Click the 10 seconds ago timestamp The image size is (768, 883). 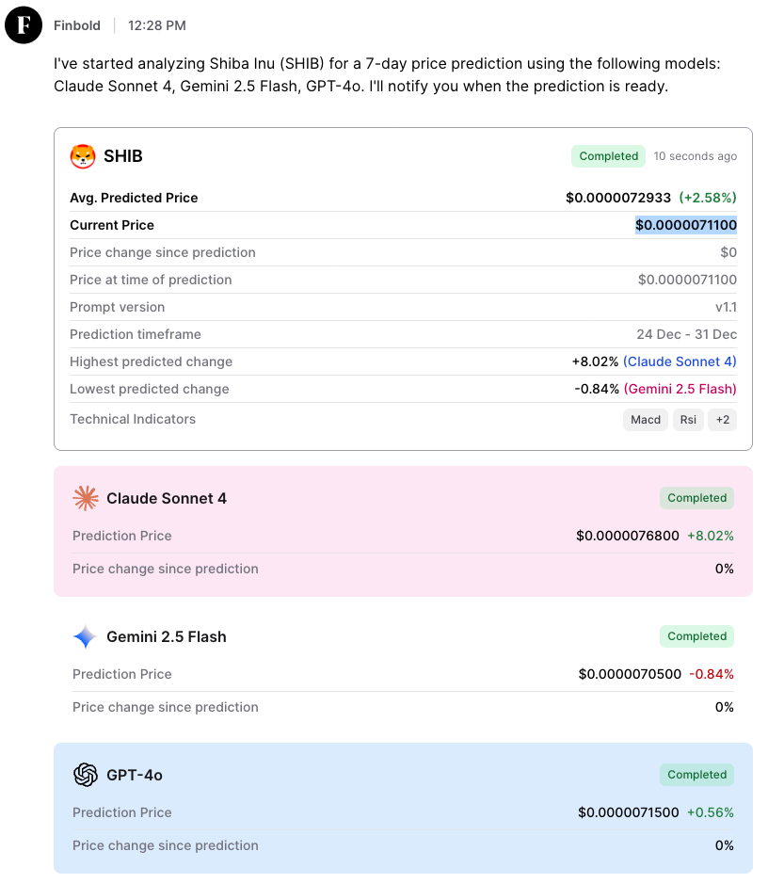(696, 156)
